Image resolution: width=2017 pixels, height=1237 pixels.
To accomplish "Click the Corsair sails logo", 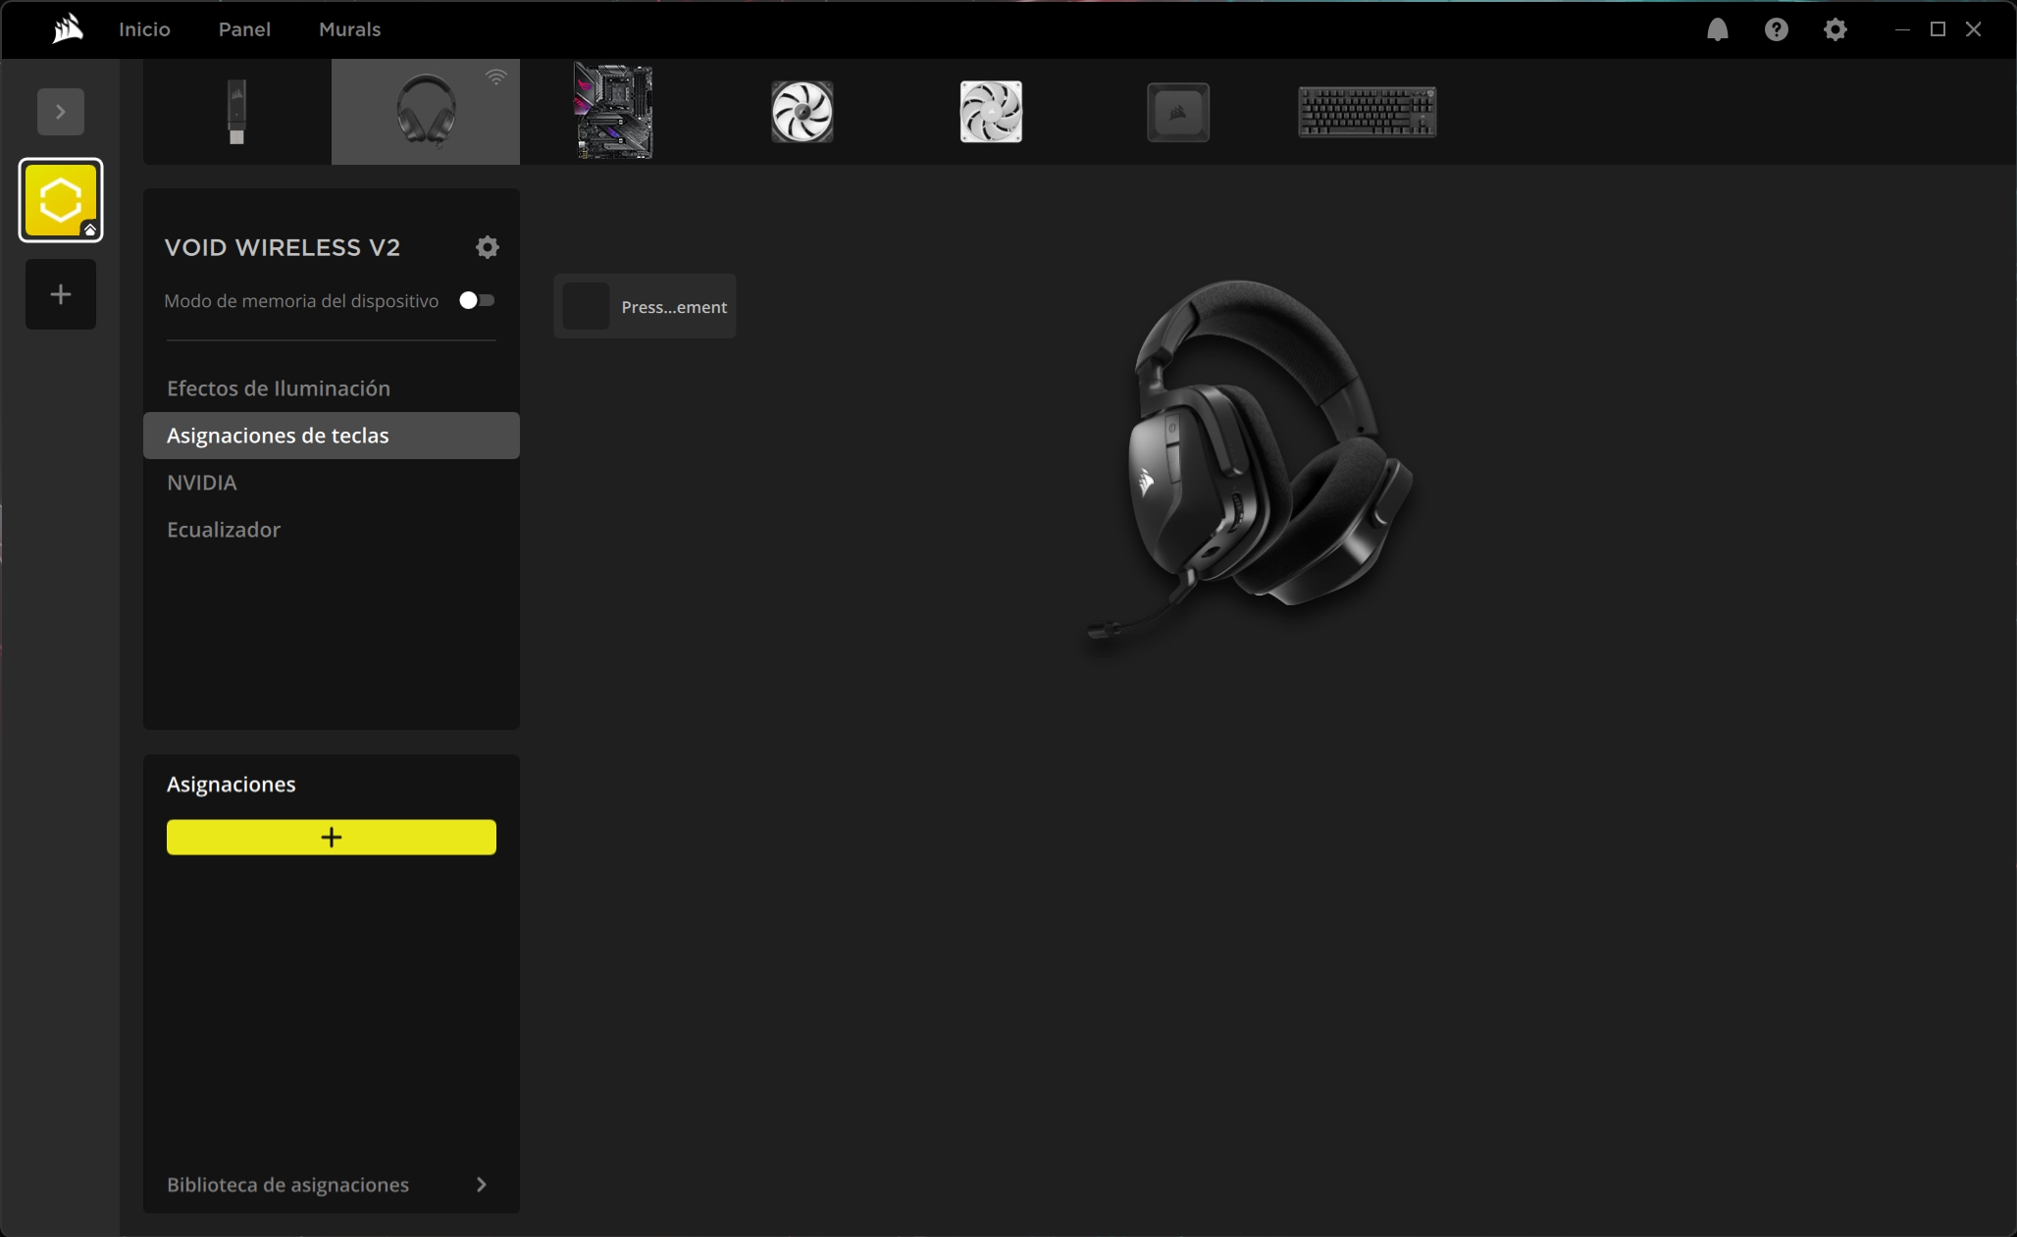I will click(68, 29).
